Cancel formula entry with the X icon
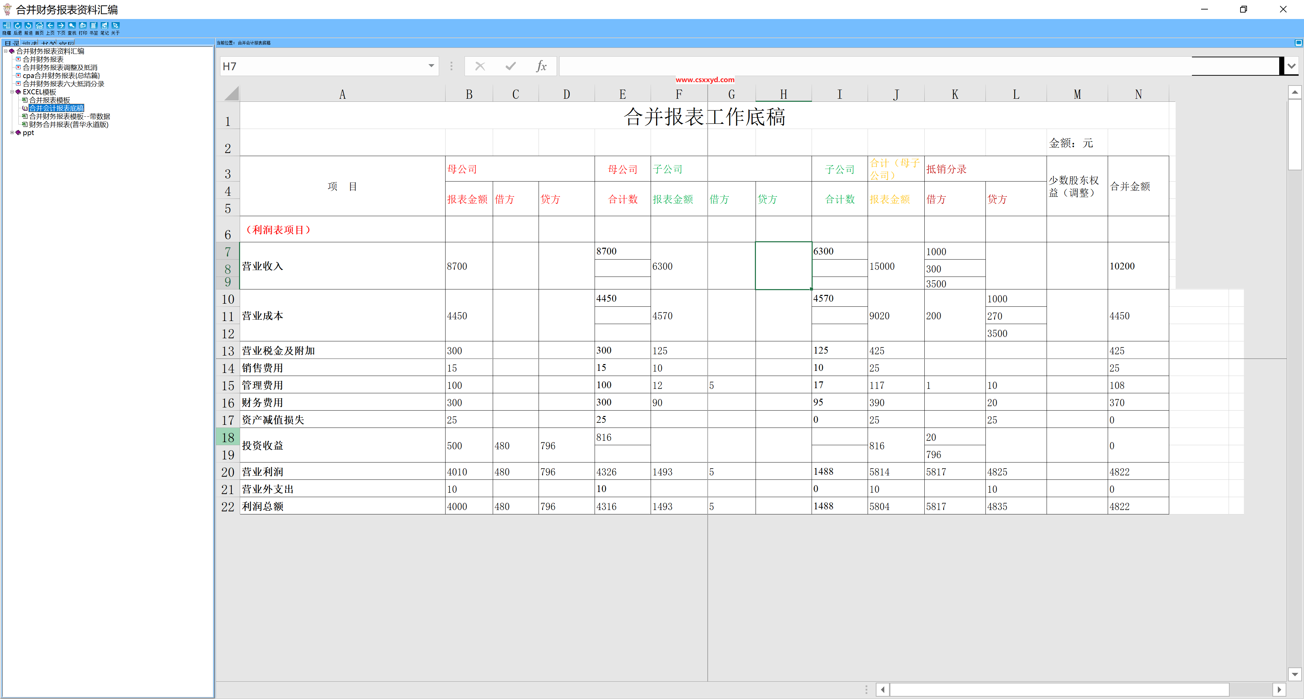The height and width of the screenshot is (699, 1304). click(x=480, y=66)
